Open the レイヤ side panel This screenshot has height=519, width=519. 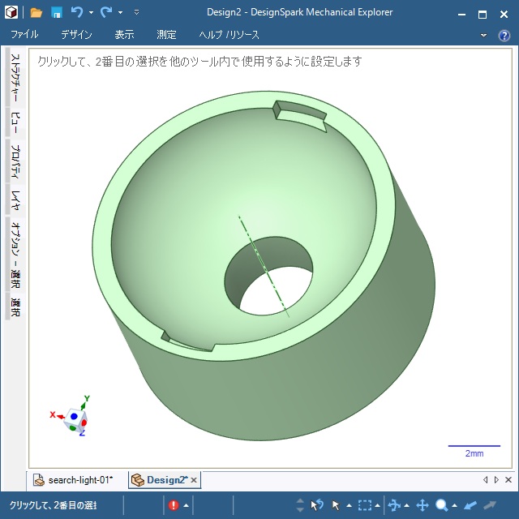pyautogui.click(x=15, y=198)
